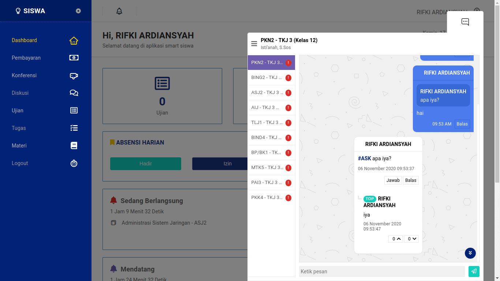Click the Ketik pesan input field
Viewport: 500px width, 281px height.
tap(382, 271)
